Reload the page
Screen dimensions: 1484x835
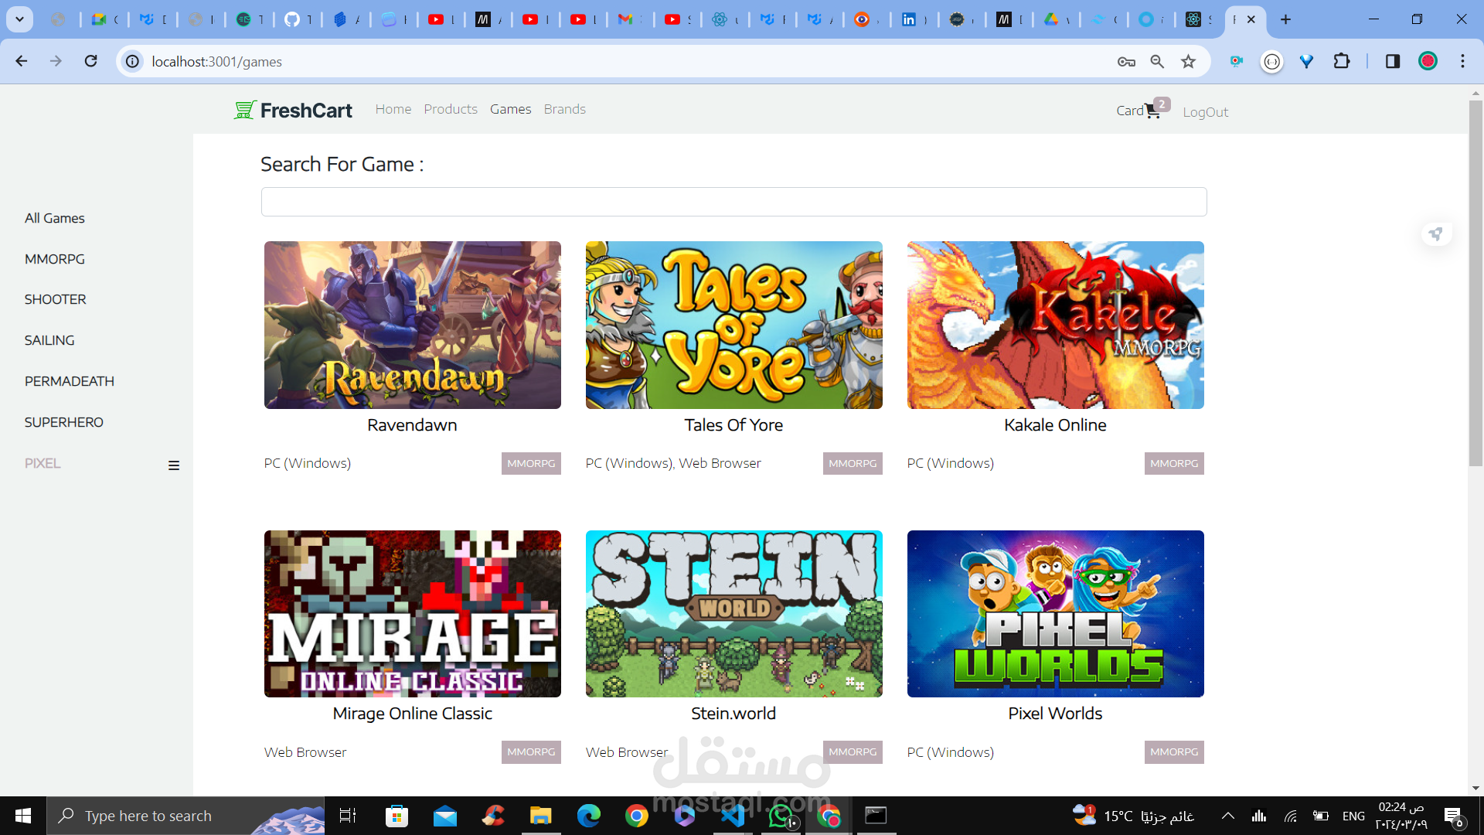coord(90,61)
